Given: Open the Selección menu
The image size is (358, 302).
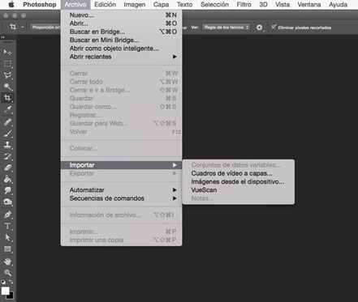Looking at the screenshot, I should (214, 5).
